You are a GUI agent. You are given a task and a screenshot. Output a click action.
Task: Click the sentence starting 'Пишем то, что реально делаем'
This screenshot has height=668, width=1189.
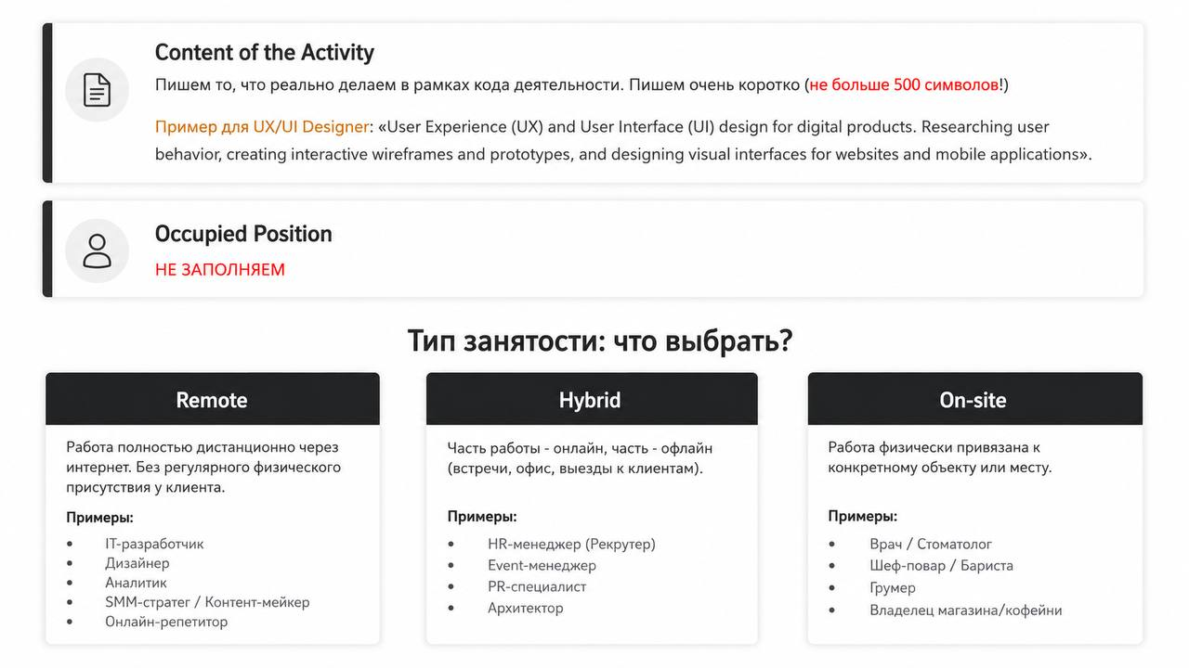[x=581, y=85]
